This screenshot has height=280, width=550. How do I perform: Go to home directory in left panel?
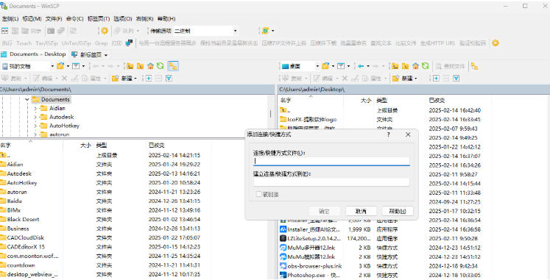pos(150,66)
